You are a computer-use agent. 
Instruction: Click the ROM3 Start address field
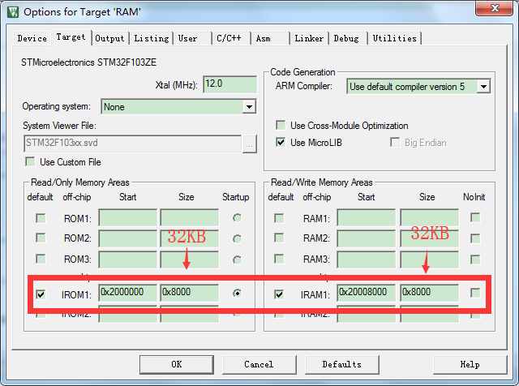pyautogui.click(x=127, y=259)
